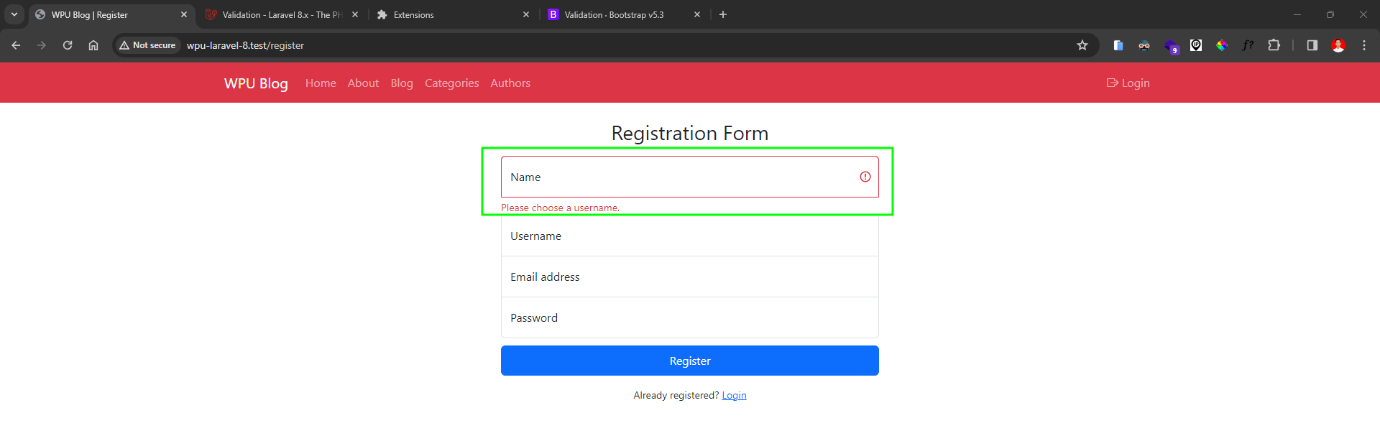1380x441 pixels.
Task: Click the Register button
Action: tap(689, 361)
